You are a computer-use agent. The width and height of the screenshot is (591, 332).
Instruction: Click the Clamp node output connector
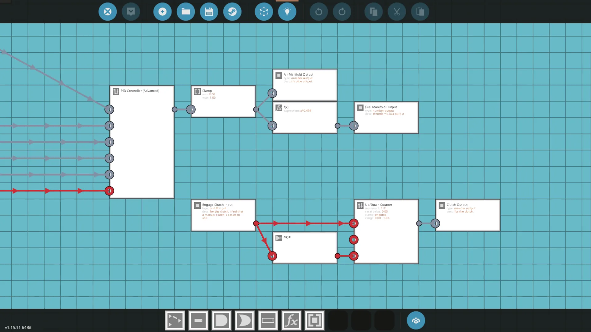tap(256, 109)
